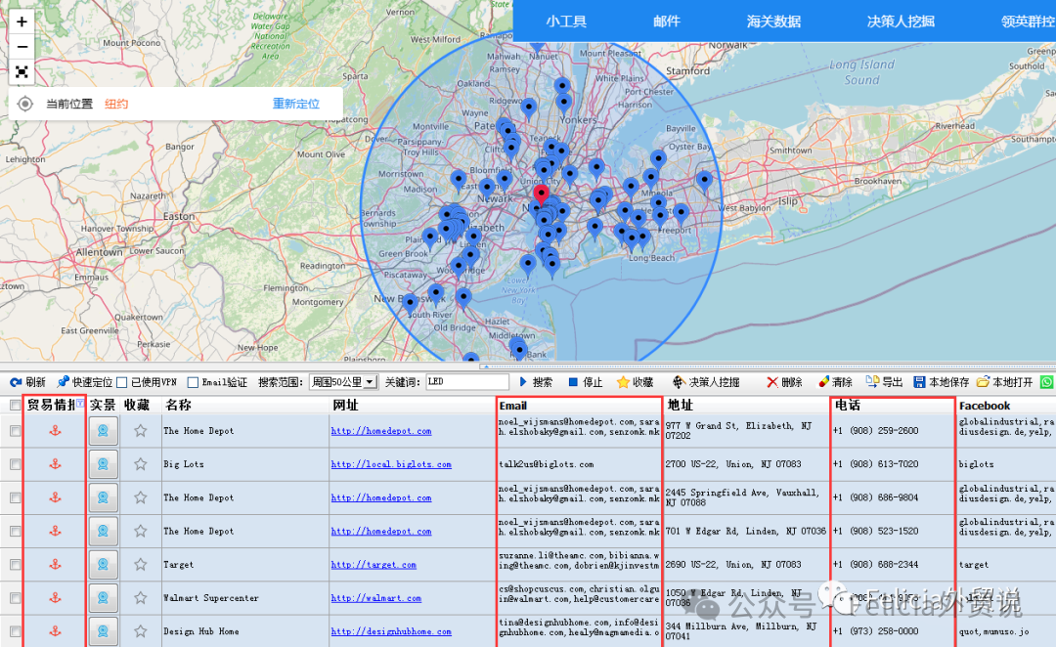Screen dimensions: 1056x647
Task: Click the 导出 export button
Action: tap(884, 382)
